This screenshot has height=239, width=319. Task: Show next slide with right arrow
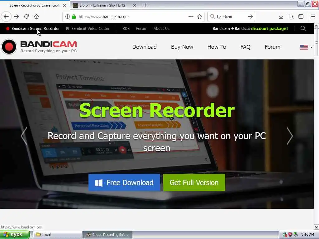click(290, 136)
